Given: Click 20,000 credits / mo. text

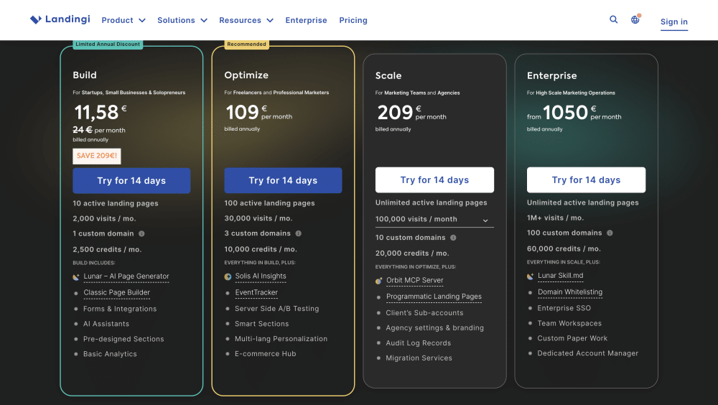Looking at the screenshot, I should coord(412,253).
